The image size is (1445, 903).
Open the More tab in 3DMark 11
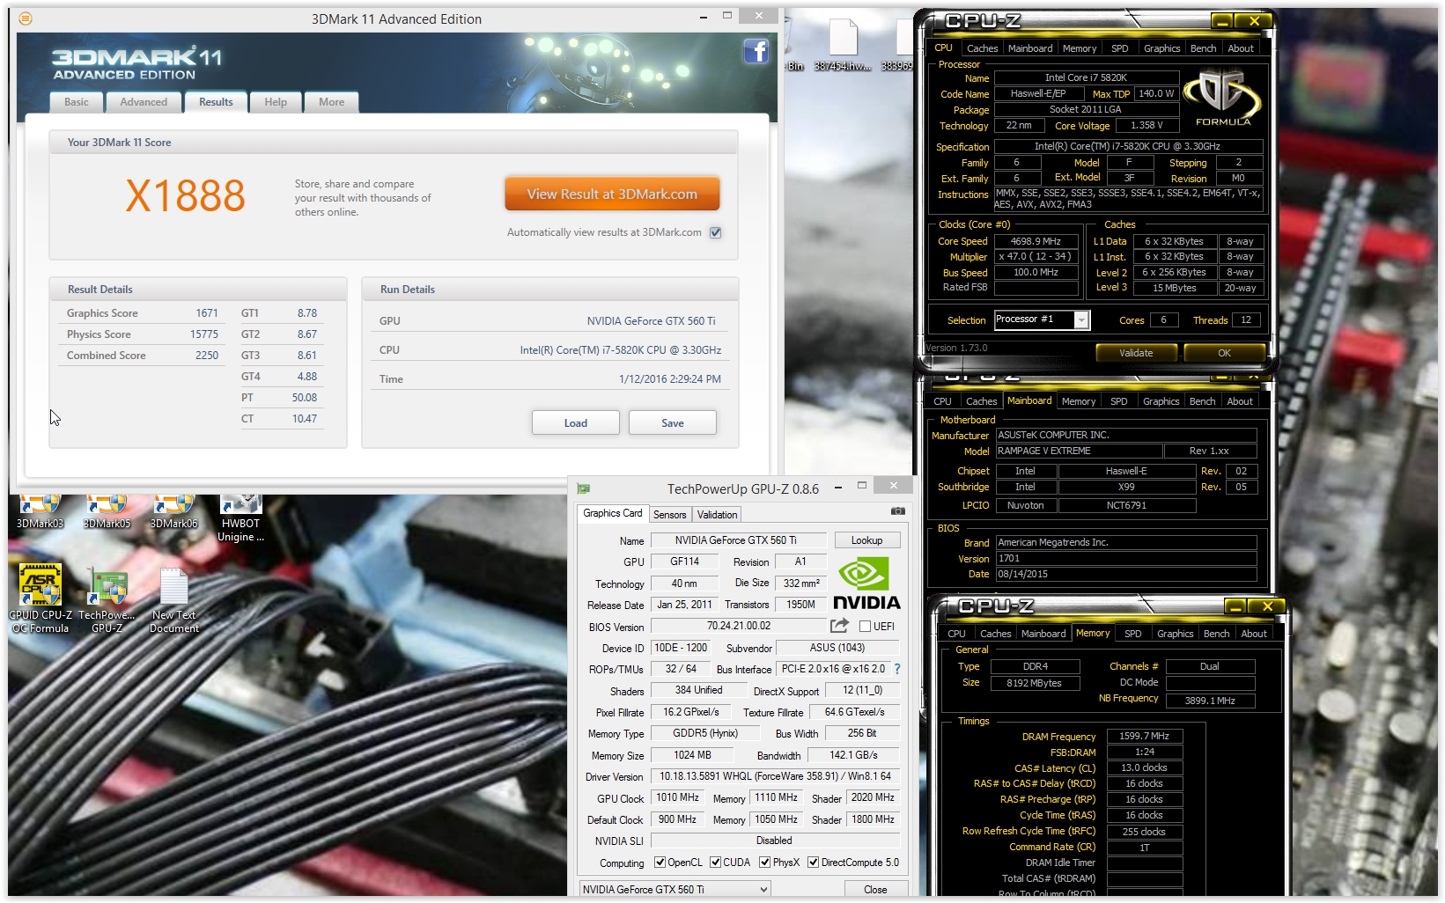[x=332, y=102]
